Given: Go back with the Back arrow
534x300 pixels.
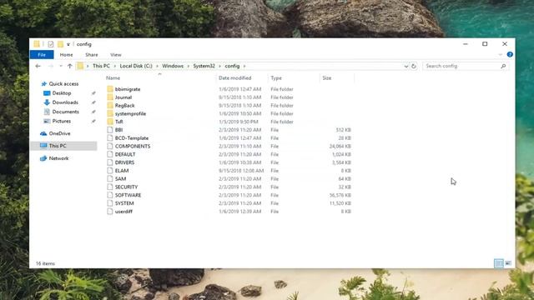Looking at the screenshot, I should (x=38, y=66).
